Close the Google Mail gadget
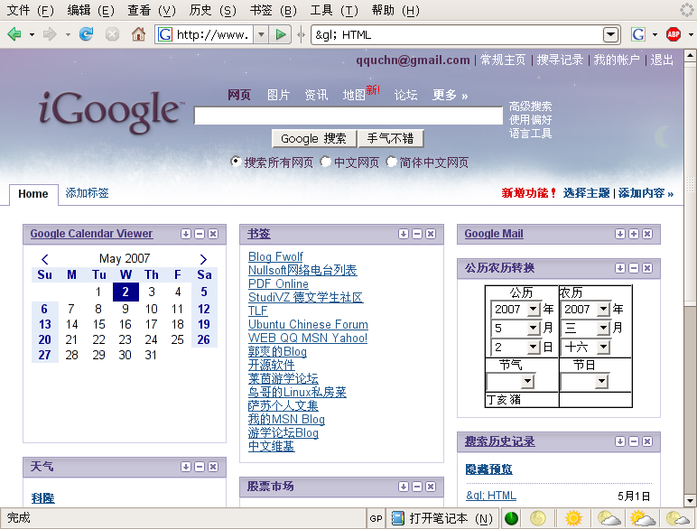Viewport: 697px width, 529px height. pyautogui.click(x=647, y=234)
